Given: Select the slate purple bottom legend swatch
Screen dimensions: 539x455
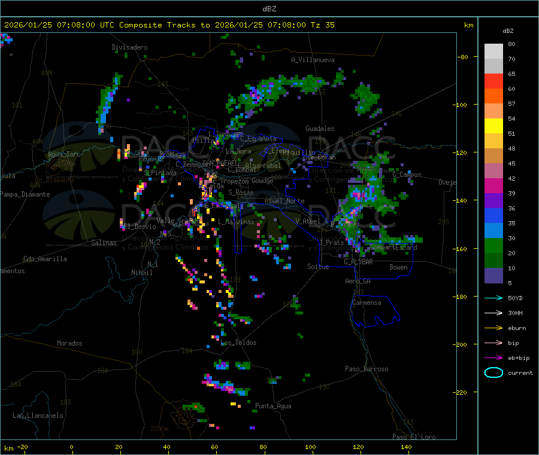Looking at the screenshot, I should pos(493,276).
